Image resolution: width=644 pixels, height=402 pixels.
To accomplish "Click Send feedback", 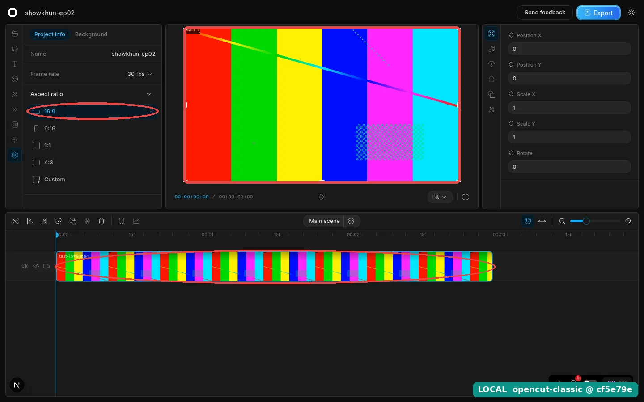I will point(545,13).
